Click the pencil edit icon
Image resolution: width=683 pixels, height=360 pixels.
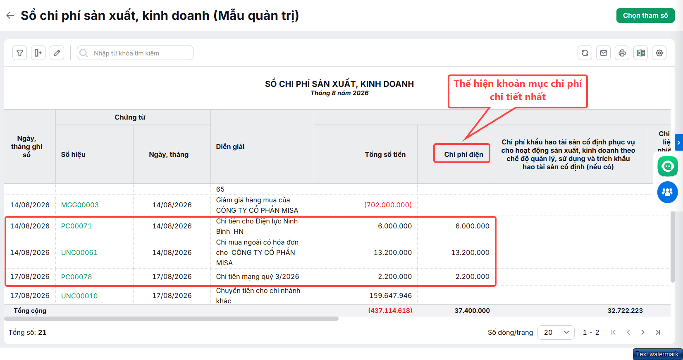click(57, 53)
